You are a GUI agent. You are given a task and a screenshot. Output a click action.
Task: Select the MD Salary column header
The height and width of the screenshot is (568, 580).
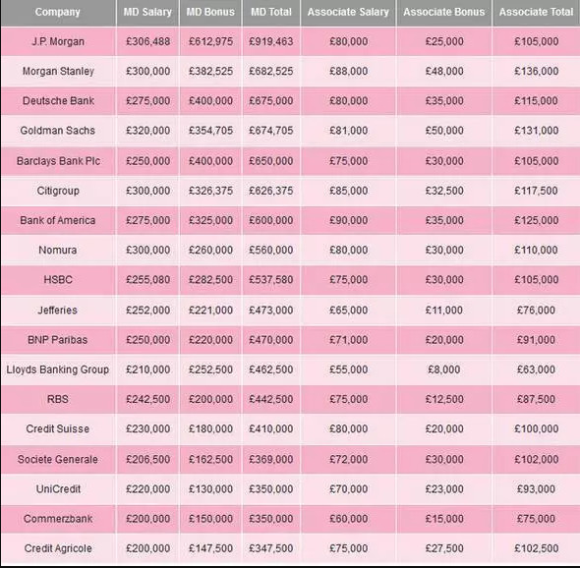point(147,12)
